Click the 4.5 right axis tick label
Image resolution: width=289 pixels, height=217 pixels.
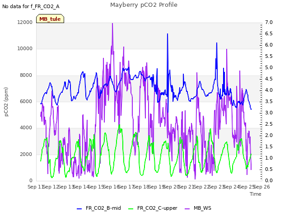(x=269, y=79)
